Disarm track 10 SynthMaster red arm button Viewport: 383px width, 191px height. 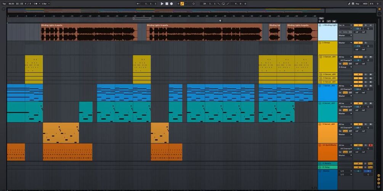coord(370,145)
